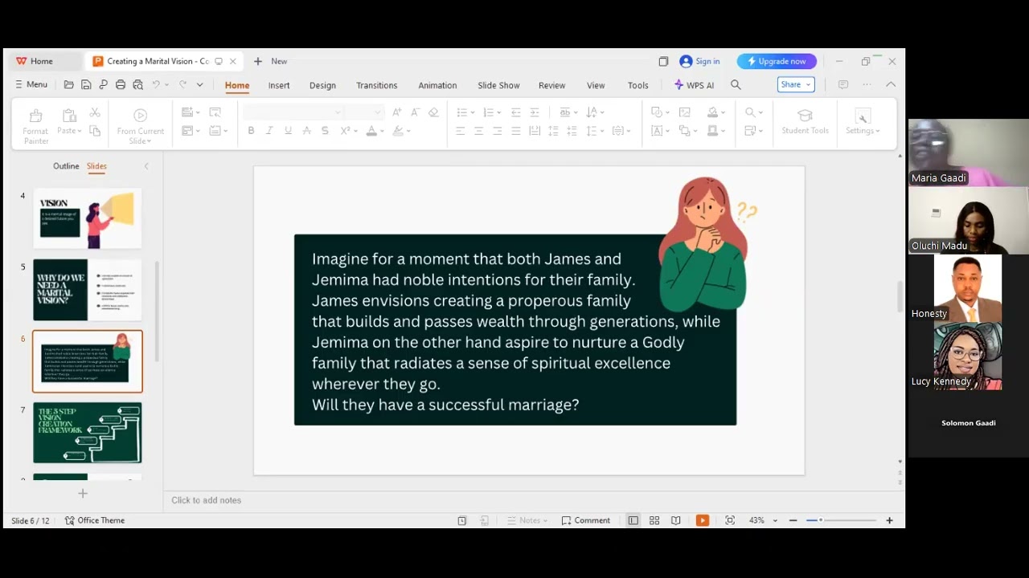Screen dimensions: 1029x578
Task: Click Comment in the status bar
Action: pyautogui.click(x=586, y=520)
